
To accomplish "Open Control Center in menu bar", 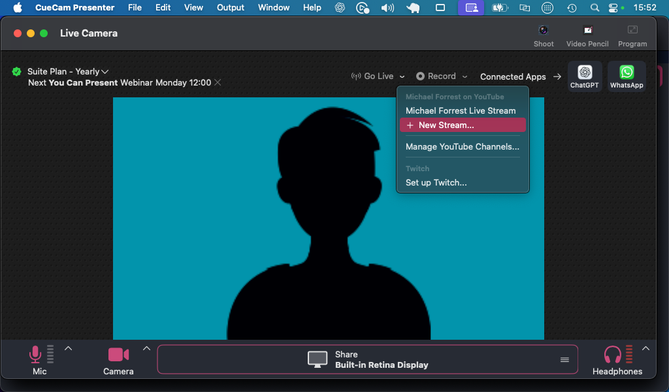I will (x=613, y=8).
